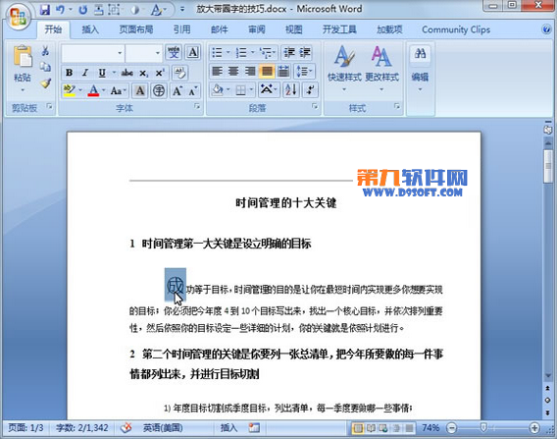This screenshot has width=557, height=439.
Task: Open the Community Clips tab
Action: [456, 29]
